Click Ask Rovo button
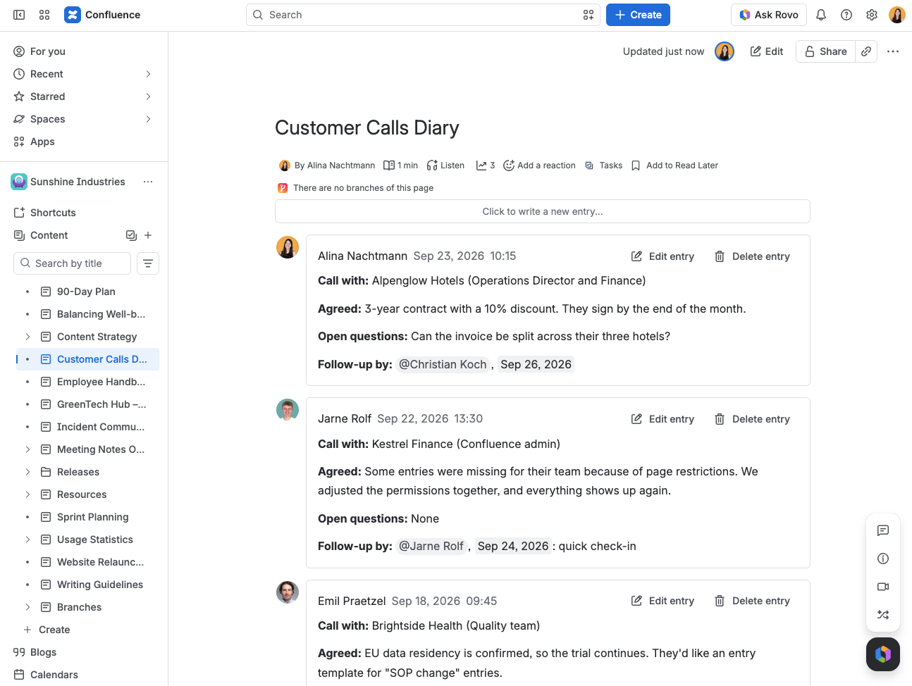Image resolution: width=912 pixels, height=686 pixels. click(x=769, y=15)
